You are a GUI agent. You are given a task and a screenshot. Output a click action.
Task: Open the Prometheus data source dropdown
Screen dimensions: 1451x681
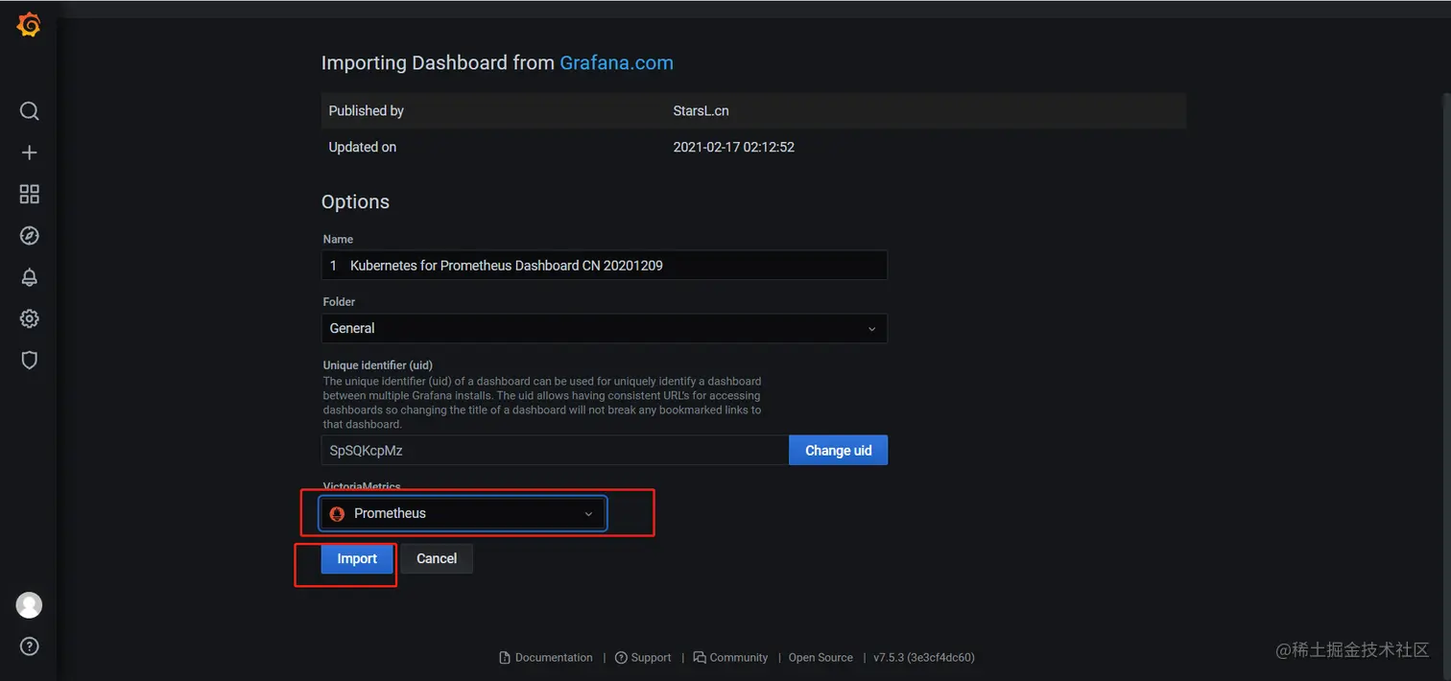(463, 514)
